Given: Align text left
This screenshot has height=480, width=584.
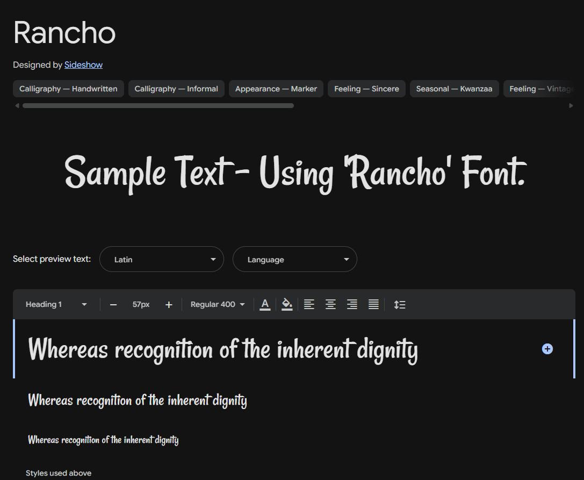Looking at the screenshot, I should point(309,304).
